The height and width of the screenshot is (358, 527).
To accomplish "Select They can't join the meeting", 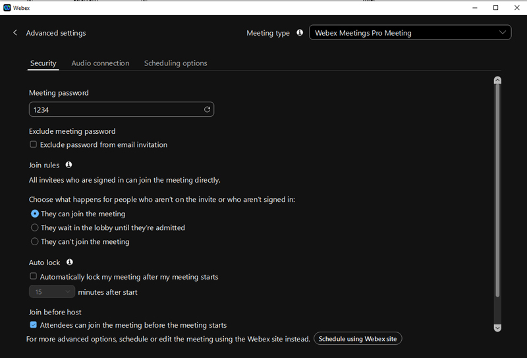I will click(35, 241).
